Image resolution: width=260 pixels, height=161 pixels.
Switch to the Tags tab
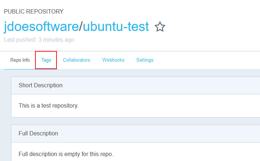coord(46,60)
